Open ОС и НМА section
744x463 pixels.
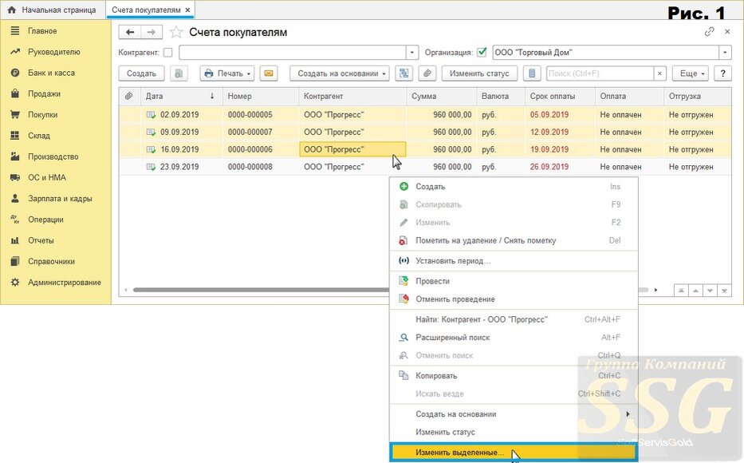46,177
